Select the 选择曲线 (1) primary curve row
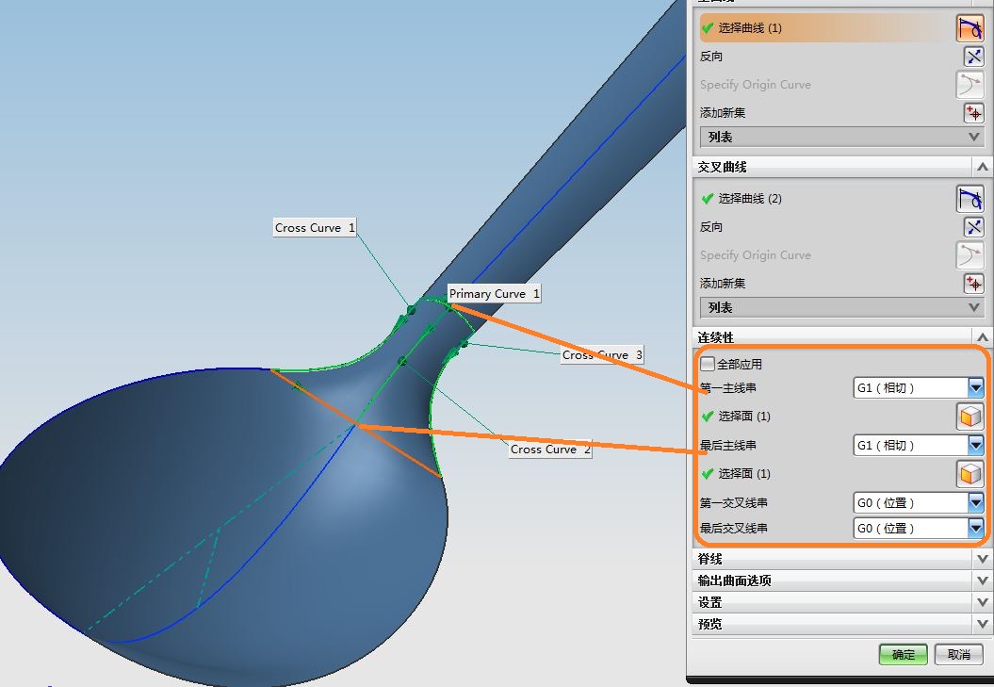 (x=826, y=28)
